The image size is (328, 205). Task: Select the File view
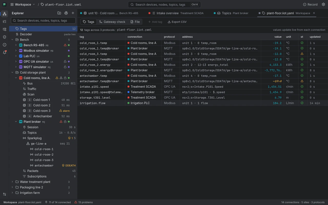click(x=135, y=22)
